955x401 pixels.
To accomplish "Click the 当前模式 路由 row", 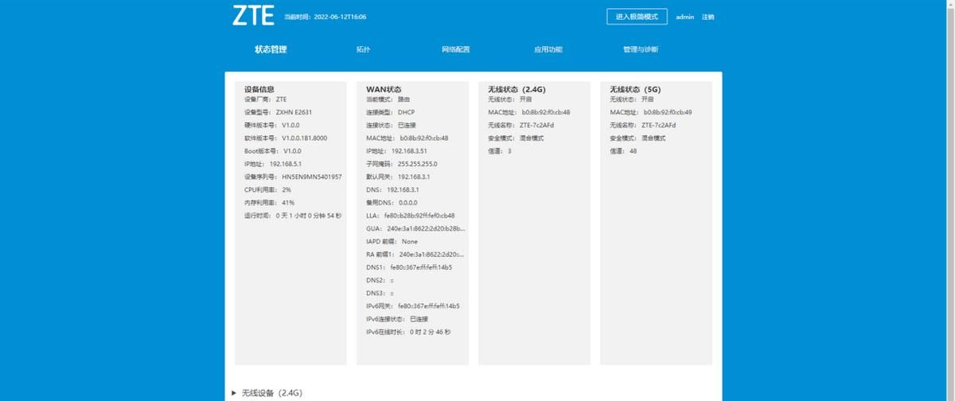I will point(388,99).
